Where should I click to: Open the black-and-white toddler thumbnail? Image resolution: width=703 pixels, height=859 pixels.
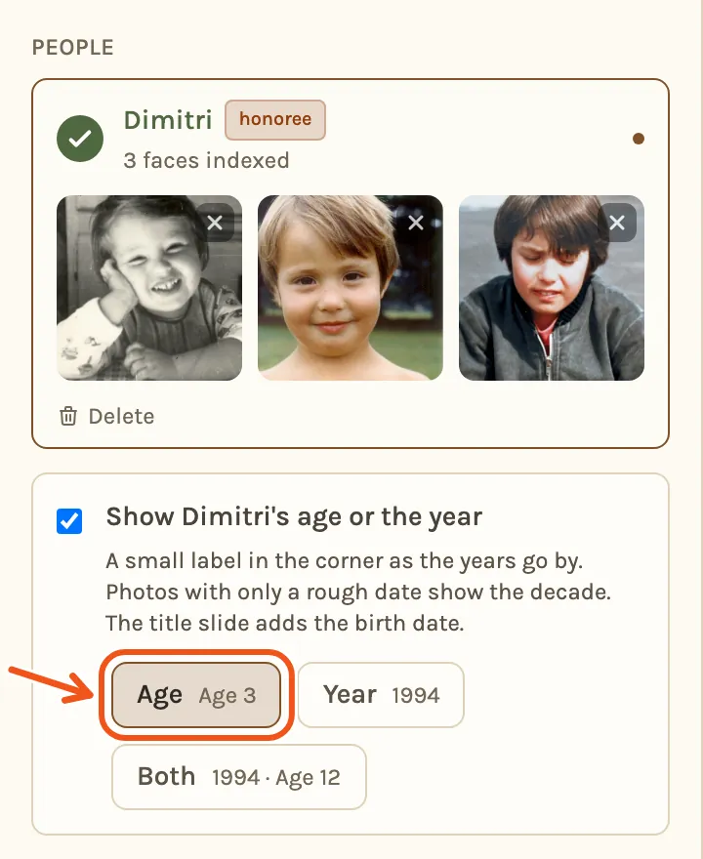pos(149,288)
